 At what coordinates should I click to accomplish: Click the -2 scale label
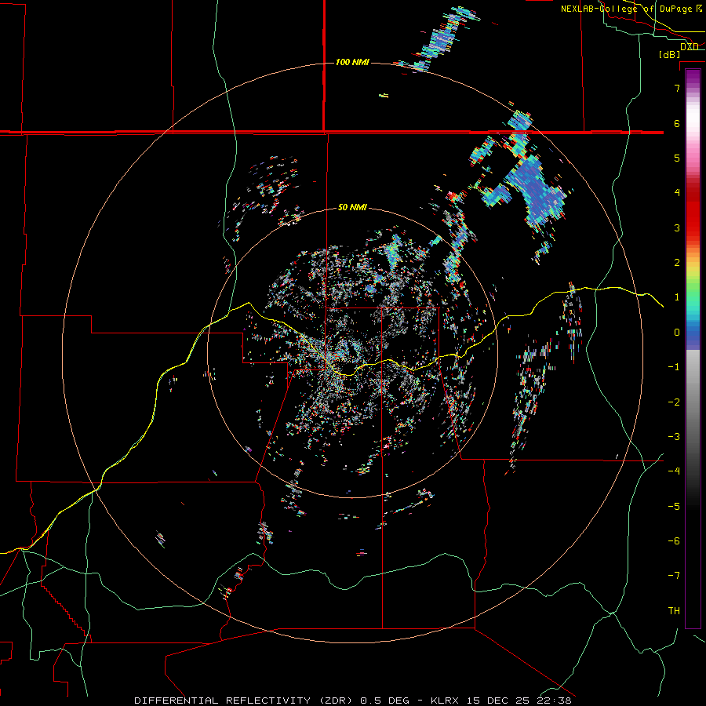(674, 402)
